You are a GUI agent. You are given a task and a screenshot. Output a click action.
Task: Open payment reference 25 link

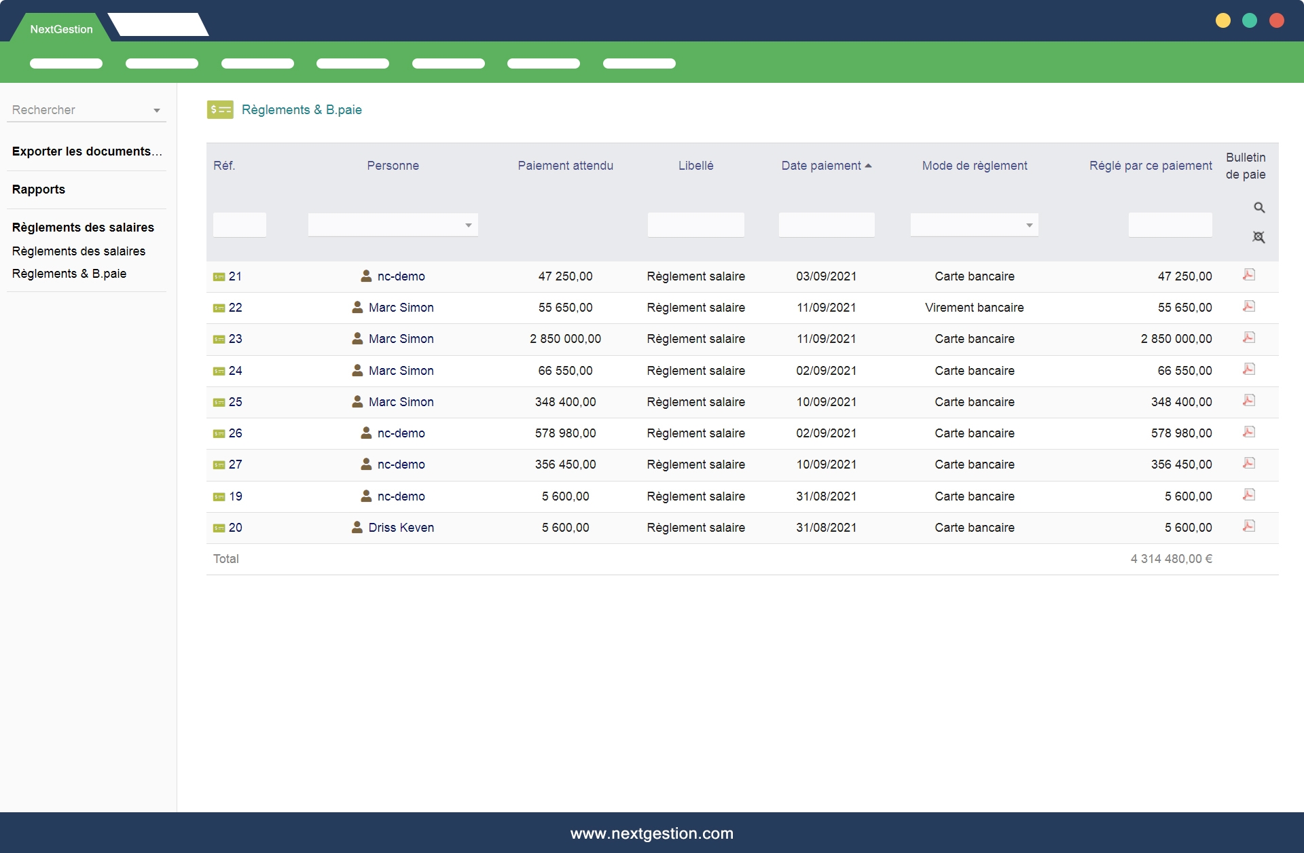click(x=235, y=402)
